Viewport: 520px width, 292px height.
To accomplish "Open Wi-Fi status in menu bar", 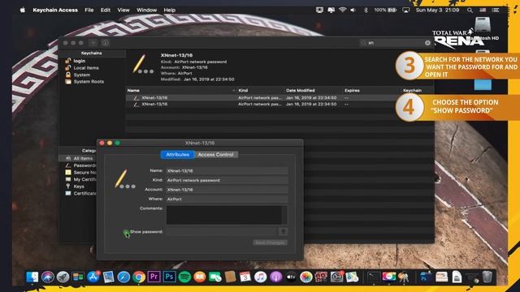I will [x=342, y=10].
